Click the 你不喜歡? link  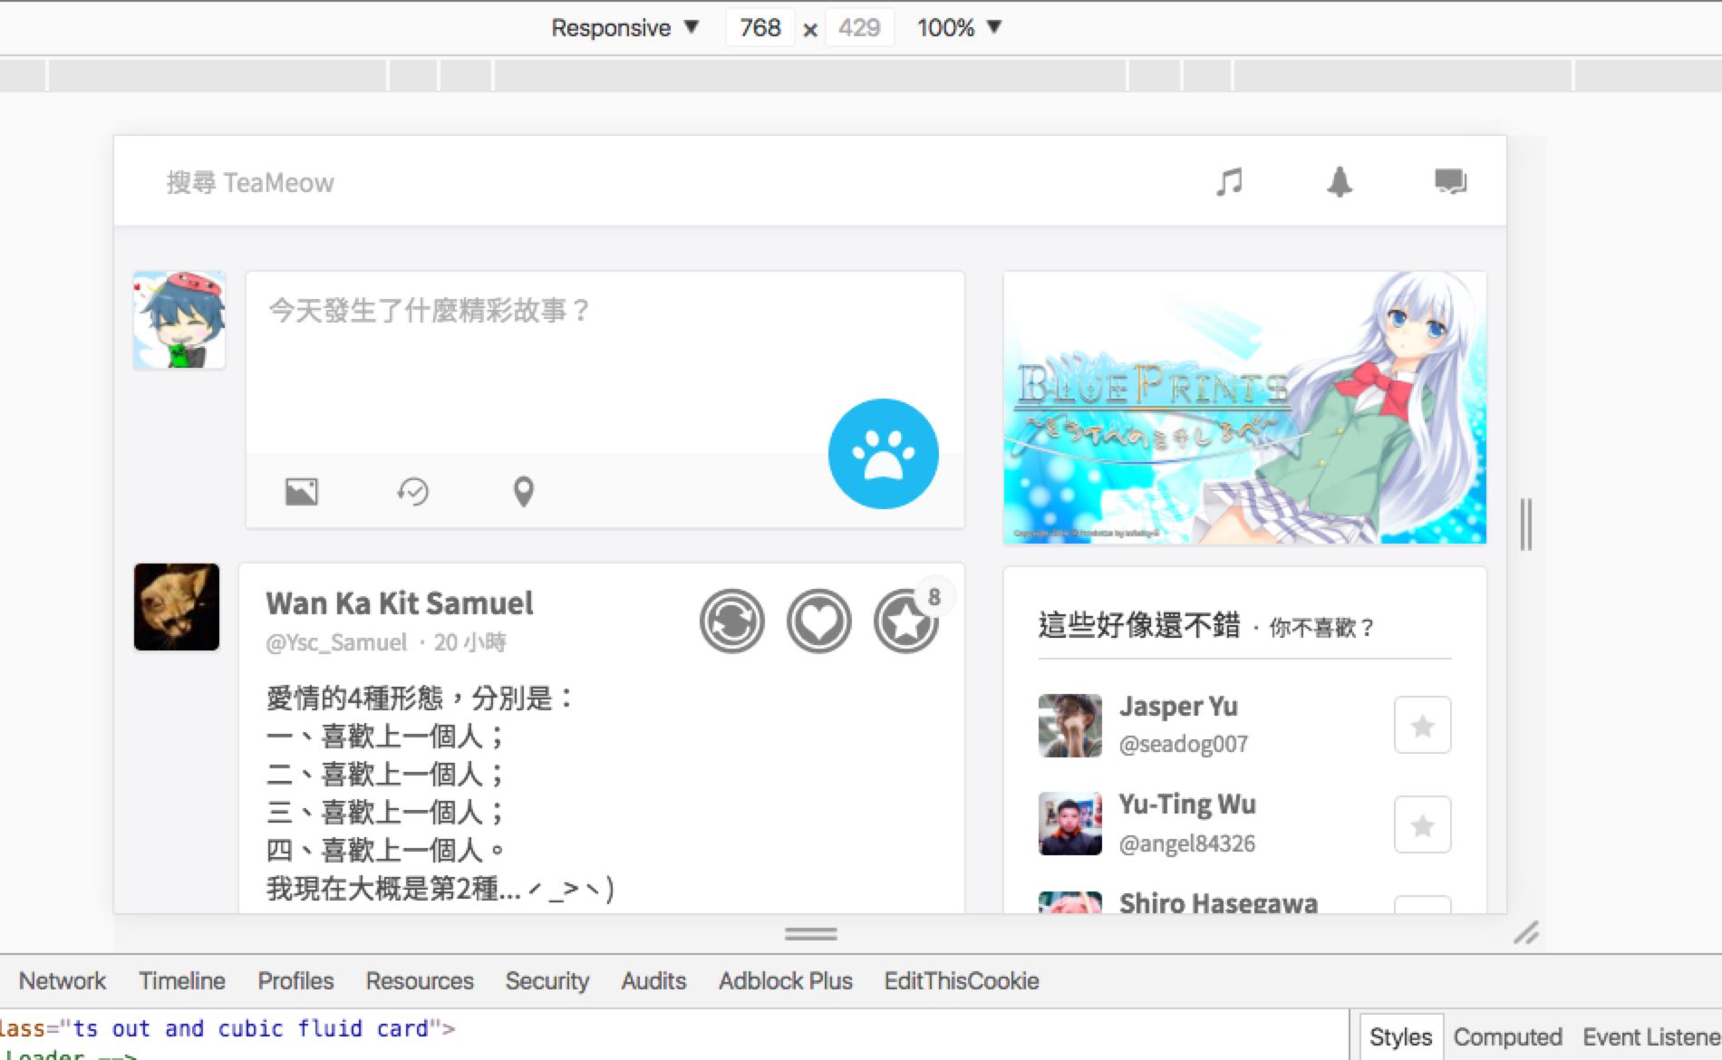click(1321, 628)
